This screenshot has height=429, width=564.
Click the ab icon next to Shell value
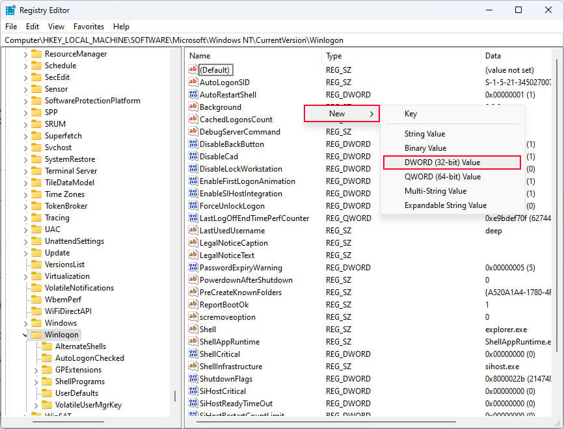192,329
